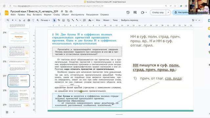Click the speaker notes drag handle
Viewport: 210px width, 118px height.
pyautogui.click(x=119, y=114)
